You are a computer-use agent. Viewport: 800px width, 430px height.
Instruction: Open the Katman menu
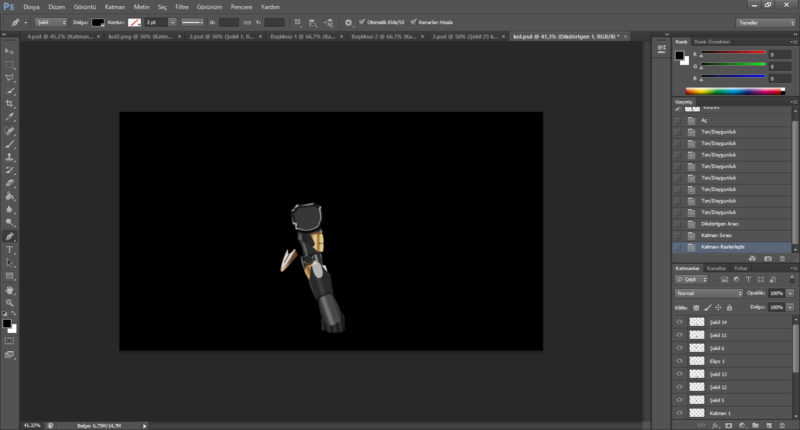coord(115,7)
